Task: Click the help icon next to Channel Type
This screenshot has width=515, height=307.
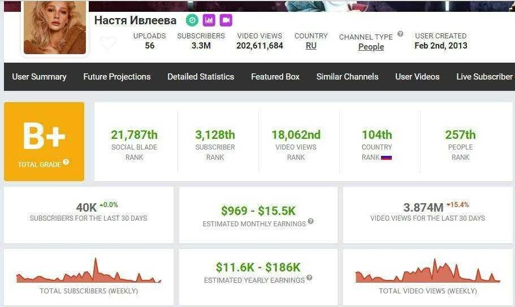Action: click(400, 34)
